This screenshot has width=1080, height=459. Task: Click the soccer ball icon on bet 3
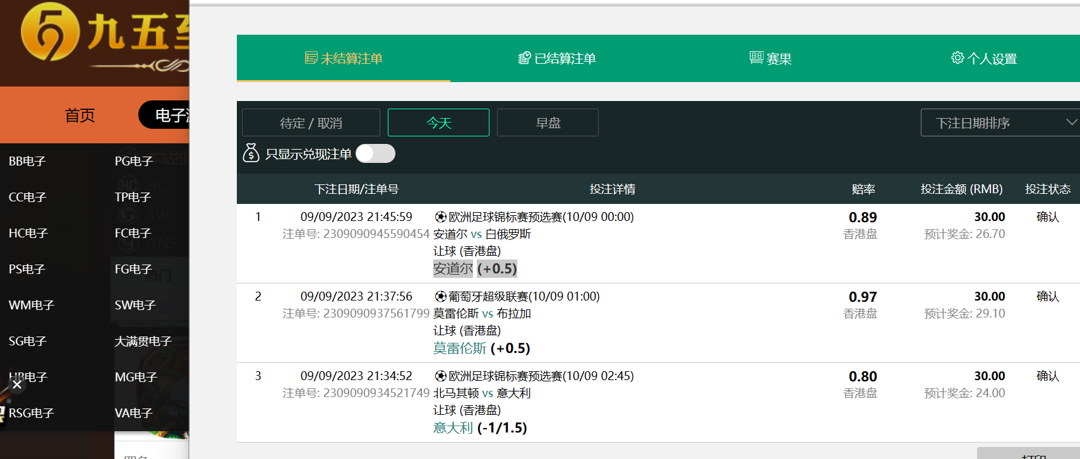coord(440,376)
